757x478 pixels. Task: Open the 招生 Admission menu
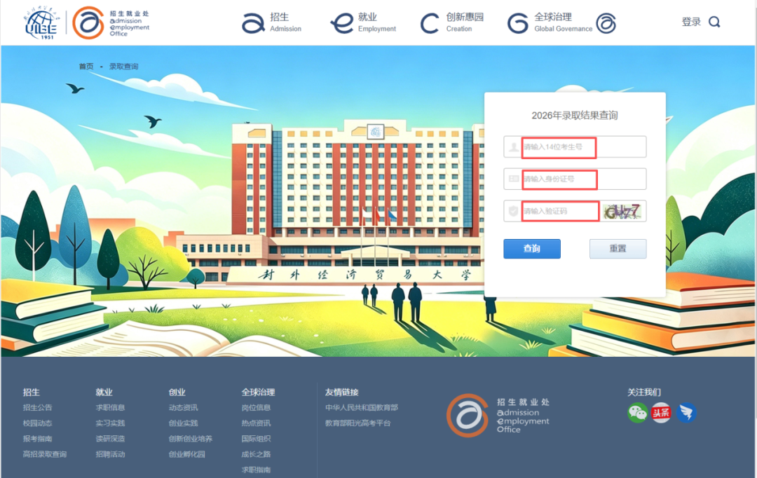click(272, 22)
